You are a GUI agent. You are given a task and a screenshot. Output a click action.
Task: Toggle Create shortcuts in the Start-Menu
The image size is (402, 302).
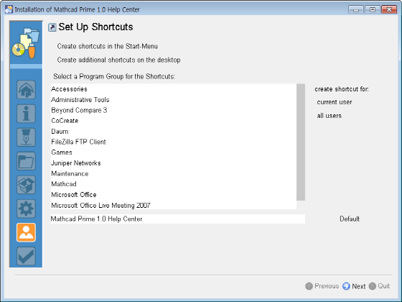(107, 46)
